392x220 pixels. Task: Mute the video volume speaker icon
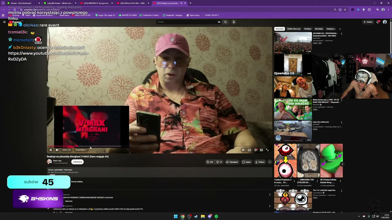57,150
